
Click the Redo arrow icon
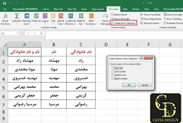point(16,3)
